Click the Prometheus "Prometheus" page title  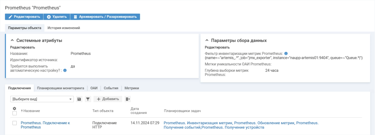click(33, 8)
